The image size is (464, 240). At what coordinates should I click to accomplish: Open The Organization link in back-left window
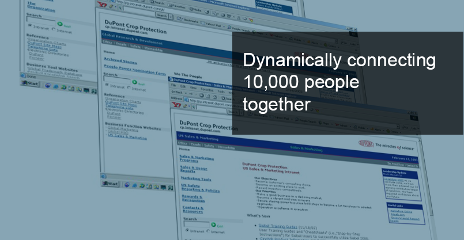click(x=41, y=7)
